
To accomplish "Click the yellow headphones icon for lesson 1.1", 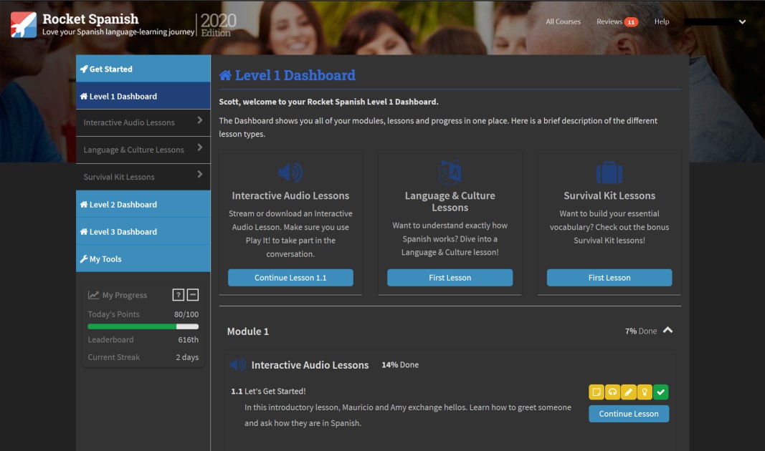I will [x=612, y=392].
